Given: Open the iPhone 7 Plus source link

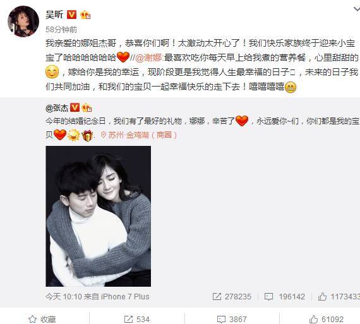Looking at the screenshot, I should (x=125, y=297).
